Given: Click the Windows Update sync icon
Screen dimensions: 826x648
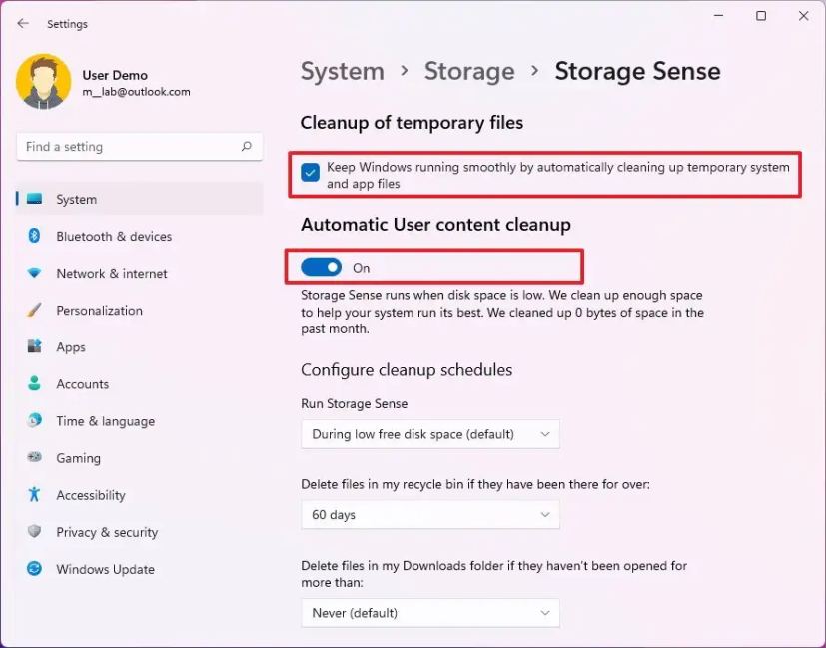Looking at the screenshot, I should [x=35, y=569].
